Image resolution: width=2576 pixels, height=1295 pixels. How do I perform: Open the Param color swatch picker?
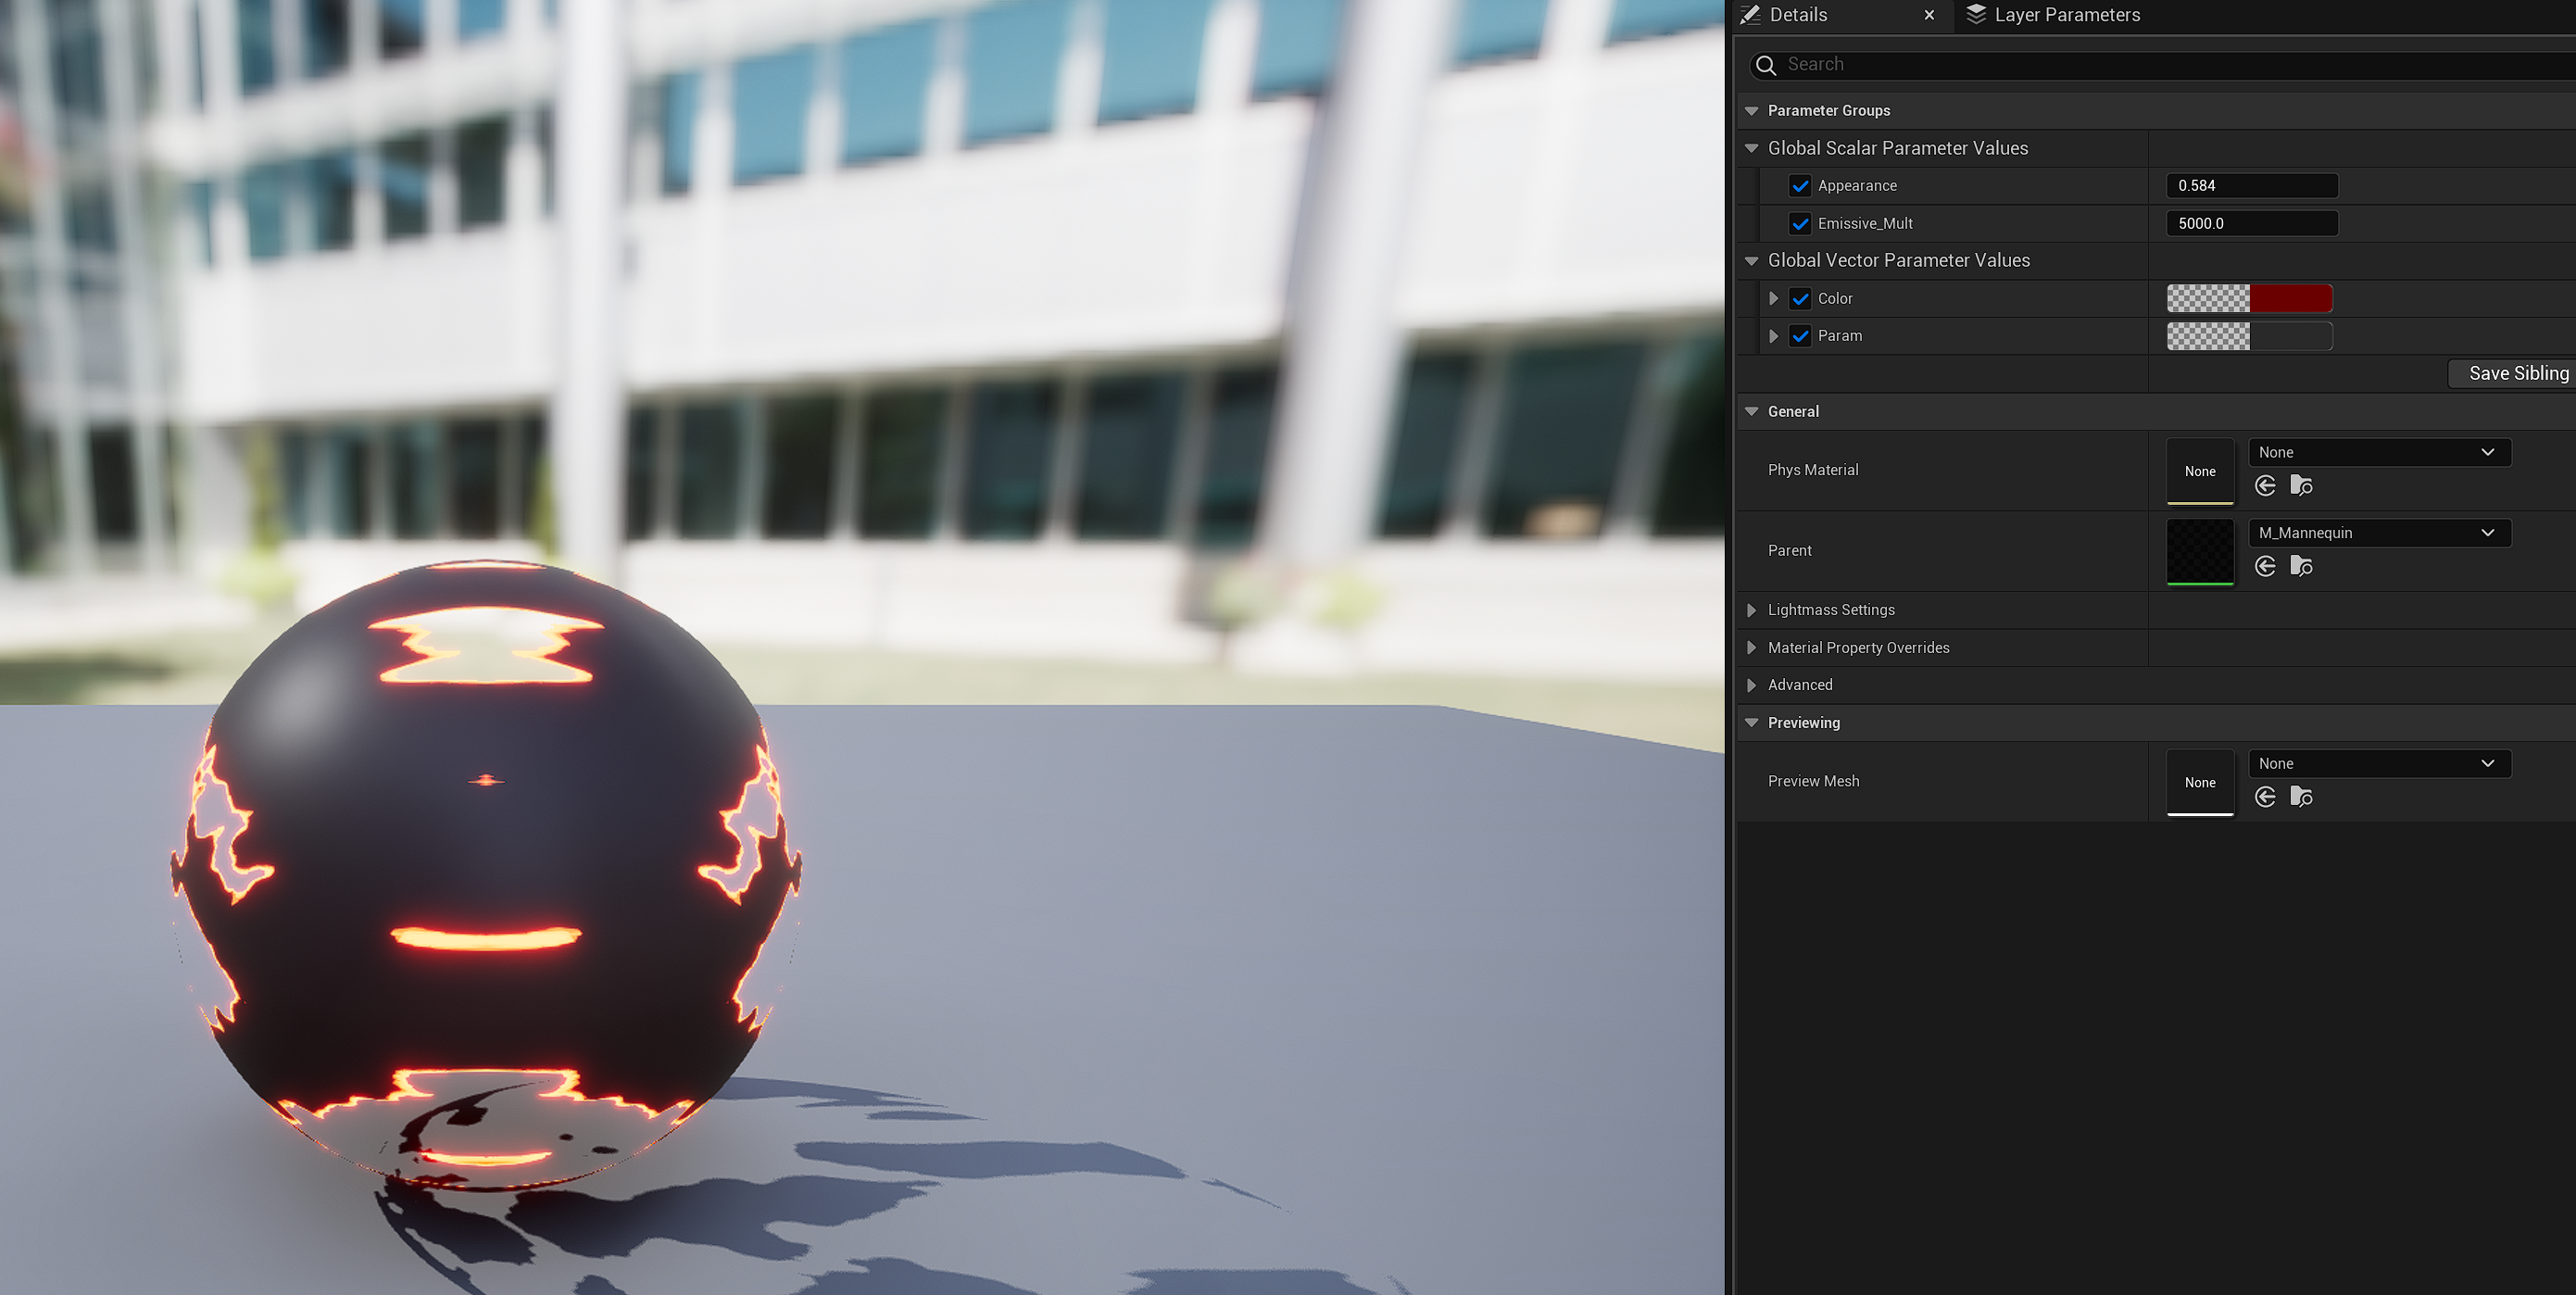click(2249, 336)
